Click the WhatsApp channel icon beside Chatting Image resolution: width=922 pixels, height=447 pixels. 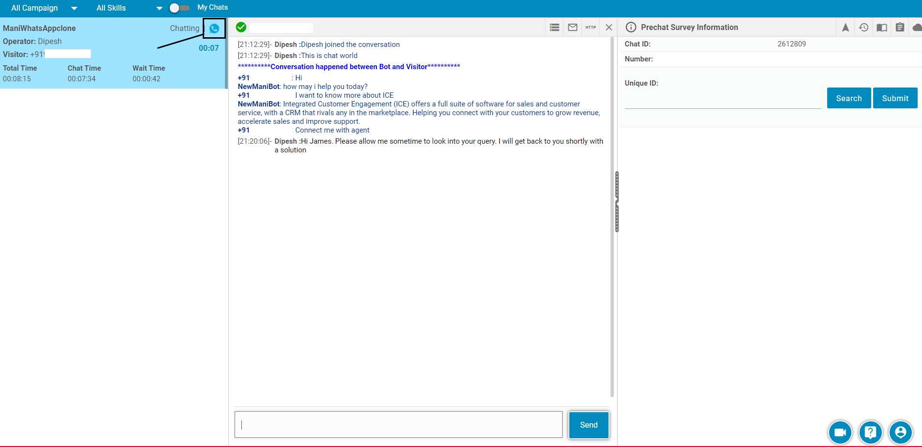[214, 29]
